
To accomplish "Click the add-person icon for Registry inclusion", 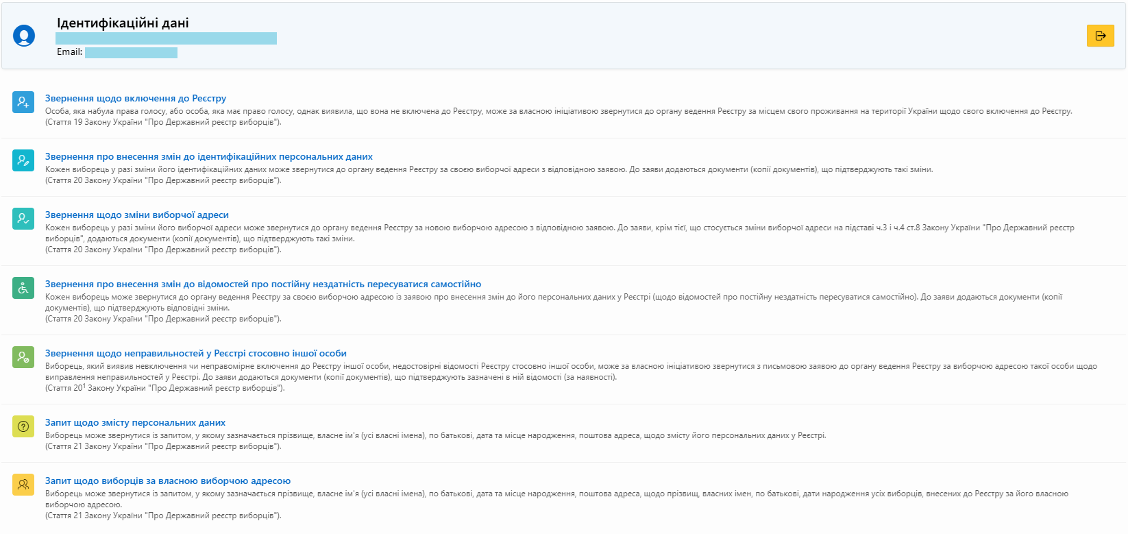I will (23, 102).
